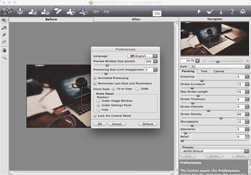Toggle Lock the Control Panel checkbox
Viewport: 251px width, 175px height.
click(95, 116)
